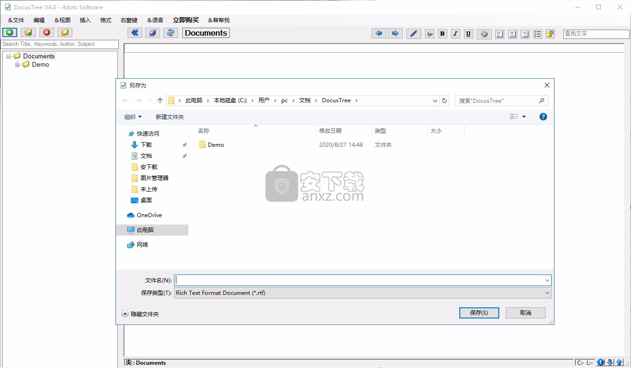The height and width of the screenshot is (368, 631).
Task: Select the Documents root in tree
Action: click(39, 56)
